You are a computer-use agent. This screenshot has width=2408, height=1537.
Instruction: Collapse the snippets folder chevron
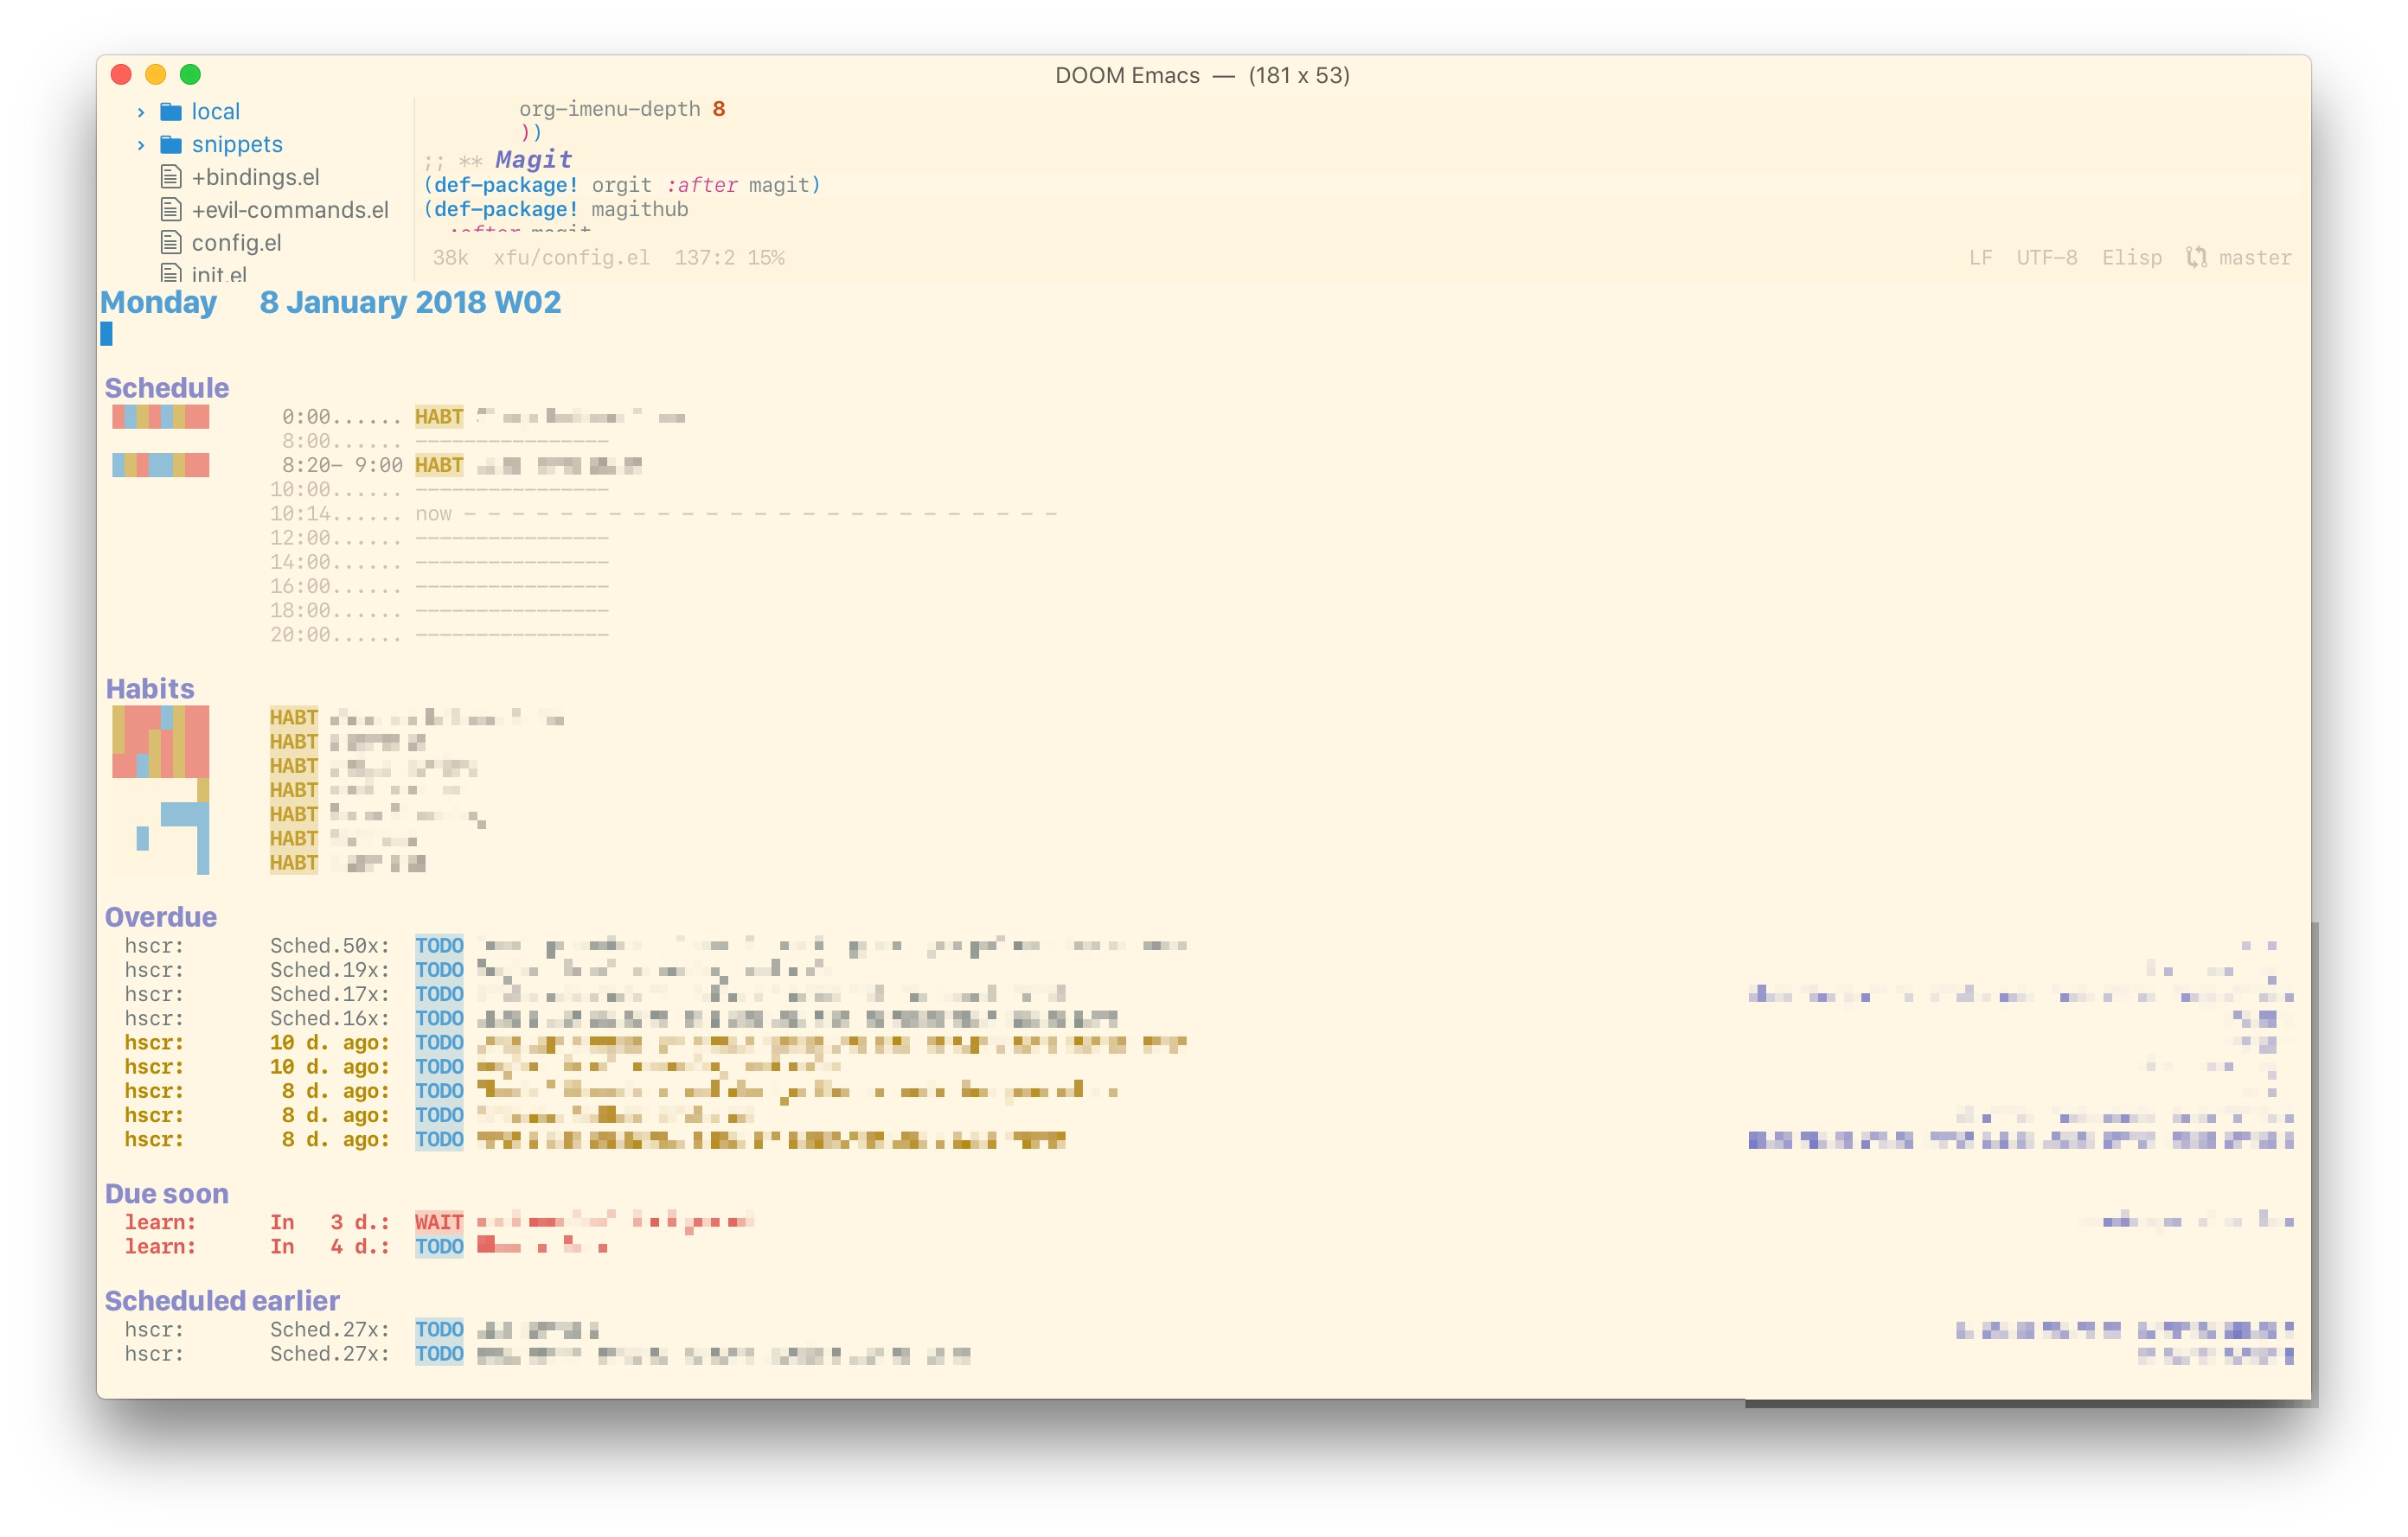pyautogui.click(x=139, y=145)
